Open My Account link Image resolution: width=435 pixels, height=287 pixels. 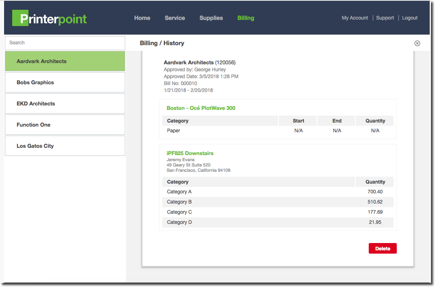point(355,18)
